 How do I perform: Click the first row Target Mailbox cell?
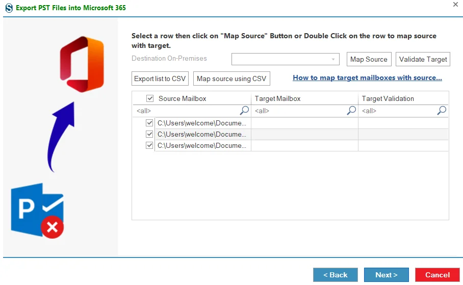(x=304, y=123)
